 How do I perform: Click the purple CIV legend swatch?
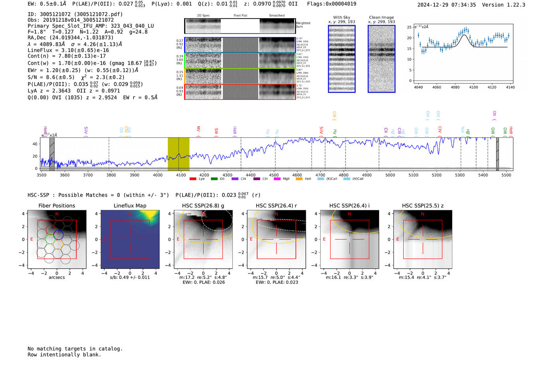coord(235,179)
